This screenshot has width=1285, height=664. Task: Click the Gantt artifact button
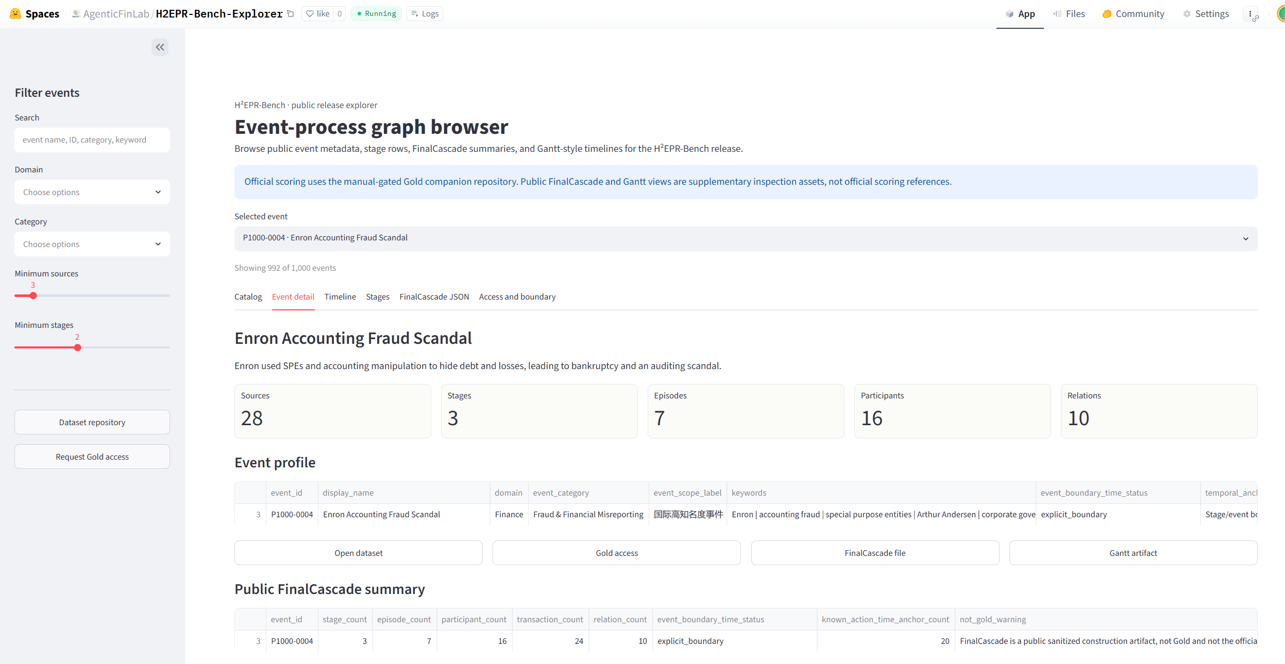point(1133,553)
